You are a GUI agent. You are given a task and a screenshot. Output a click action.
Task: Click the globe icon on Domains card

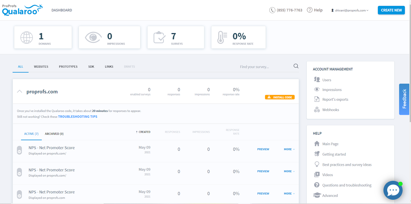point(26,37)
